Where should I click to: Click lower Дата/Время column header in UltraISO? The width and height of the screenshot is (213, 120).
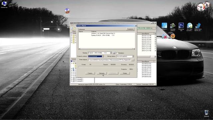(147, 61)
